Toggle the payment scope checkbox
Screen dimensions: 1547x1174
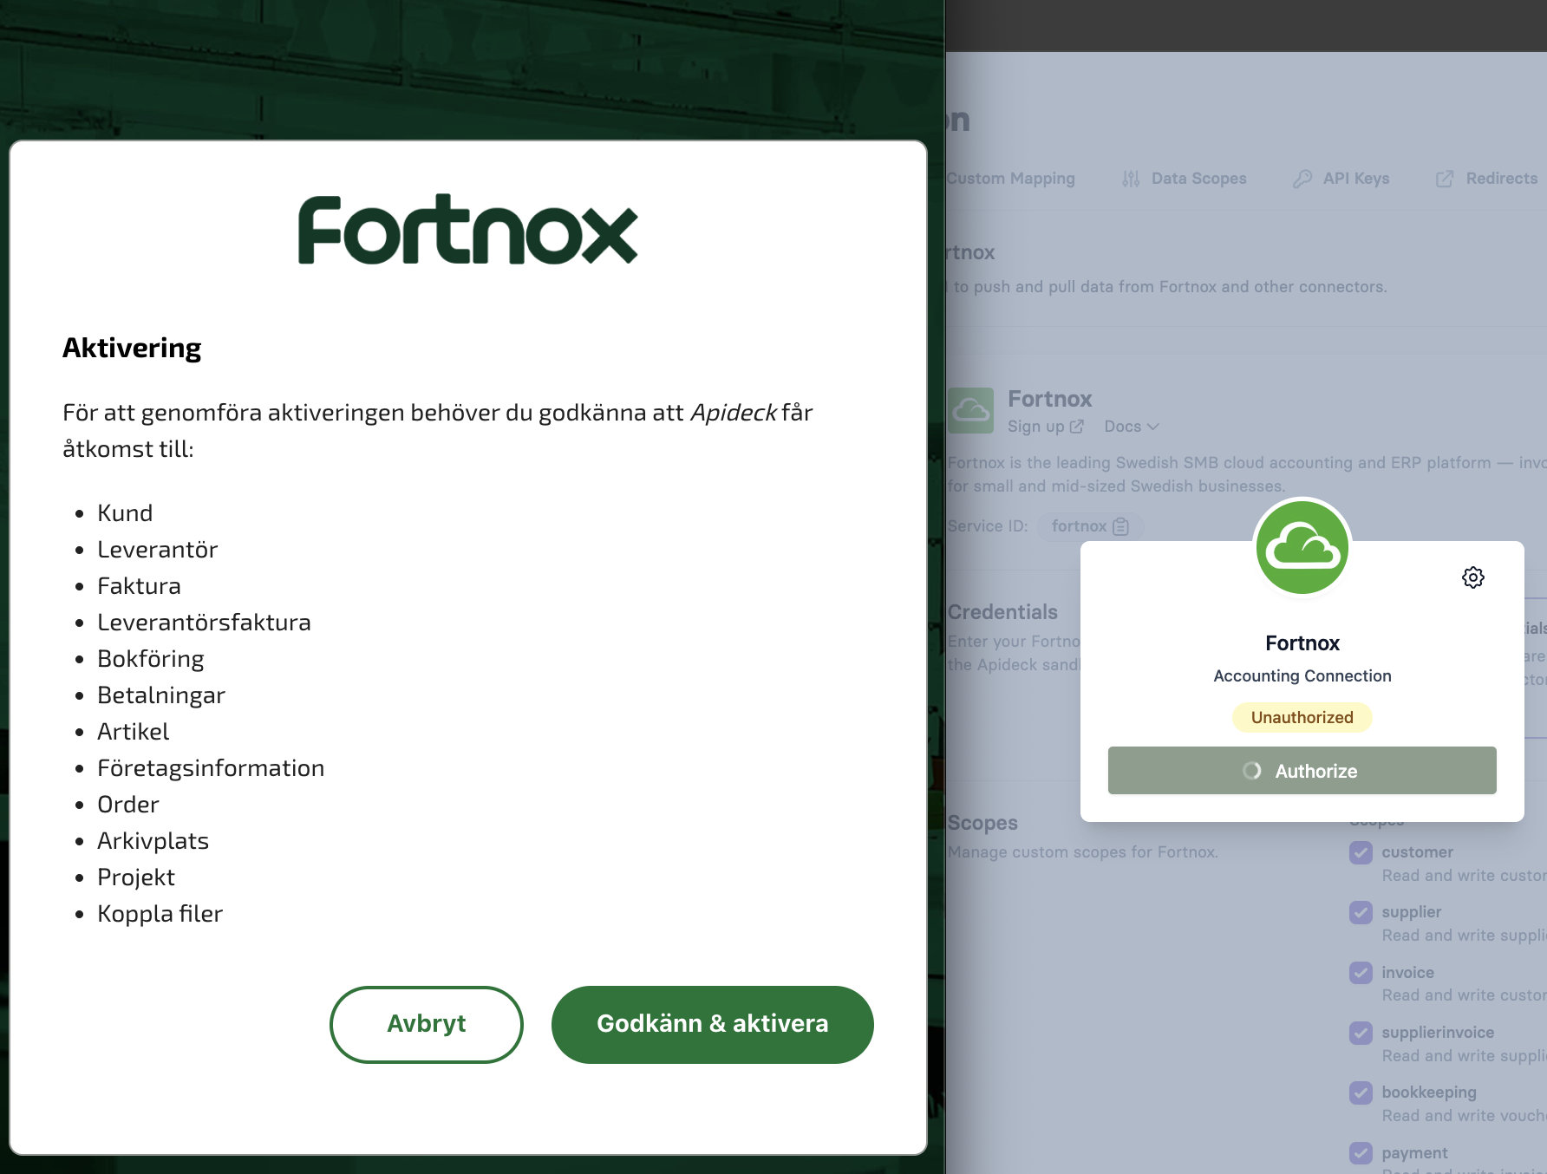coord(1361,1153)
